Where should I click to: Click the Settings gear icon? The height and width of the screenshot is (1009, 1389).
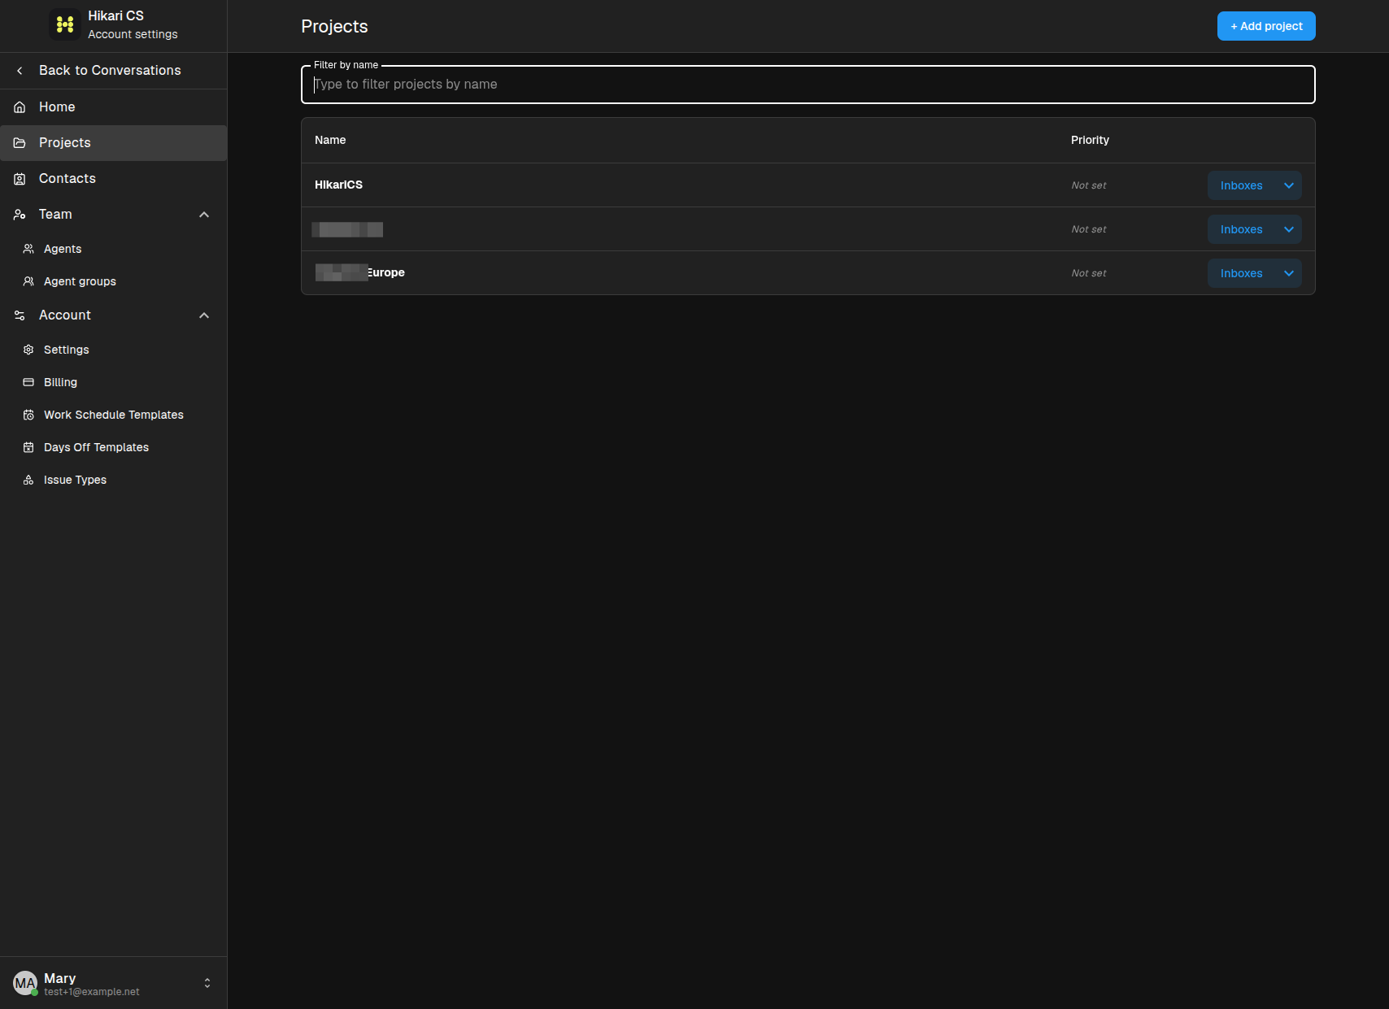tap(28, 350)
